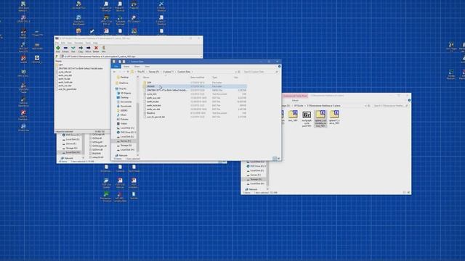Click search field in right Explorer window

coord(391,106)
